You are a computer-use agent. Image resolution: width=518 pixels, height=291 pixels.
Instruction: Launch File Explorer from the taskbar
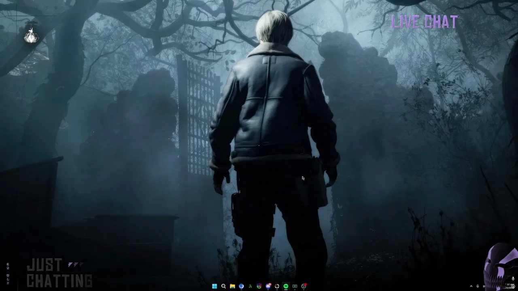(232, 286)
